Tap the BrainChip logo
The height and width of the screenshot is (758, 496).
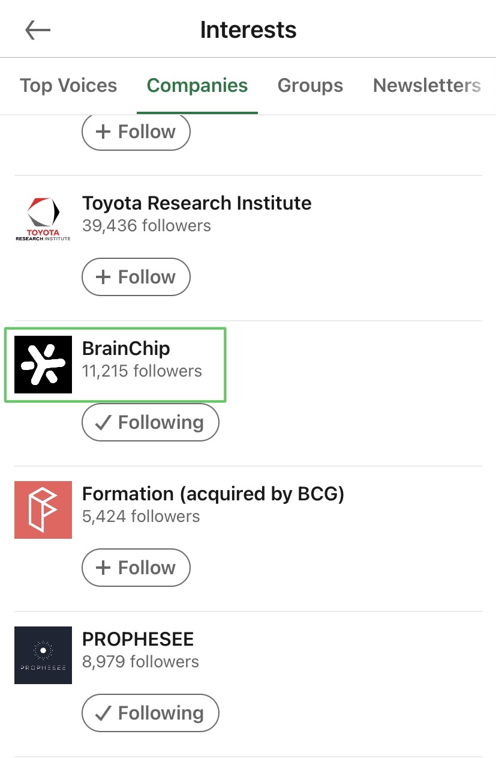pyautogui.click(x=43, y=365)
